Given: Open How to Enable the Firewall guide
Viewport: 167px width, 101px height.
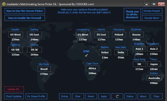Looking at the screenshot, I should [x=25, y=18].
